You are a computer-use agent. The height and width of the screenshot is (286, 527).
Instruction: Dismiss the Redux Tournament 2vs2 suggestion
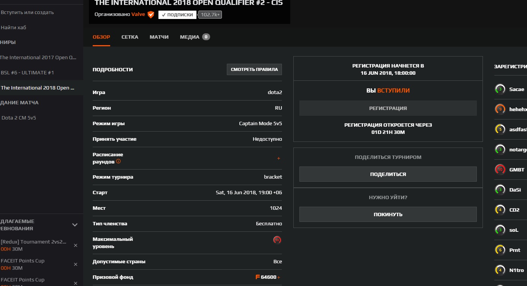[x=75, y=245]
